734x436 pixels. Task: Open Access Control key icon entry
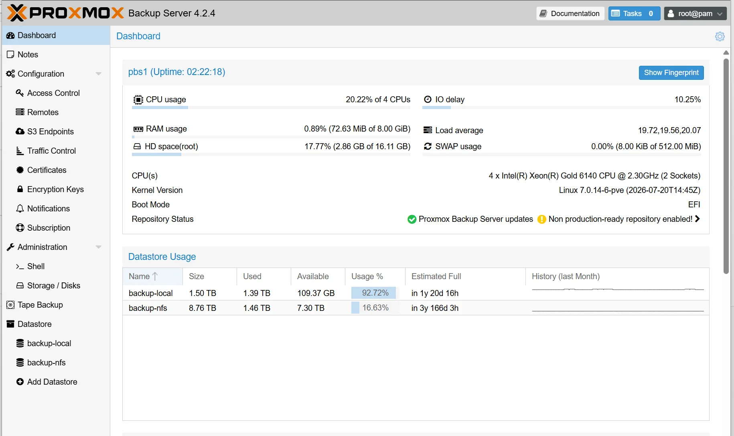point(56,93)
